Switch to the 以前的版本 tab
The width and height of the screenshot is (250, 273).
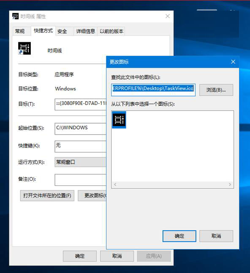coord(111,31)
